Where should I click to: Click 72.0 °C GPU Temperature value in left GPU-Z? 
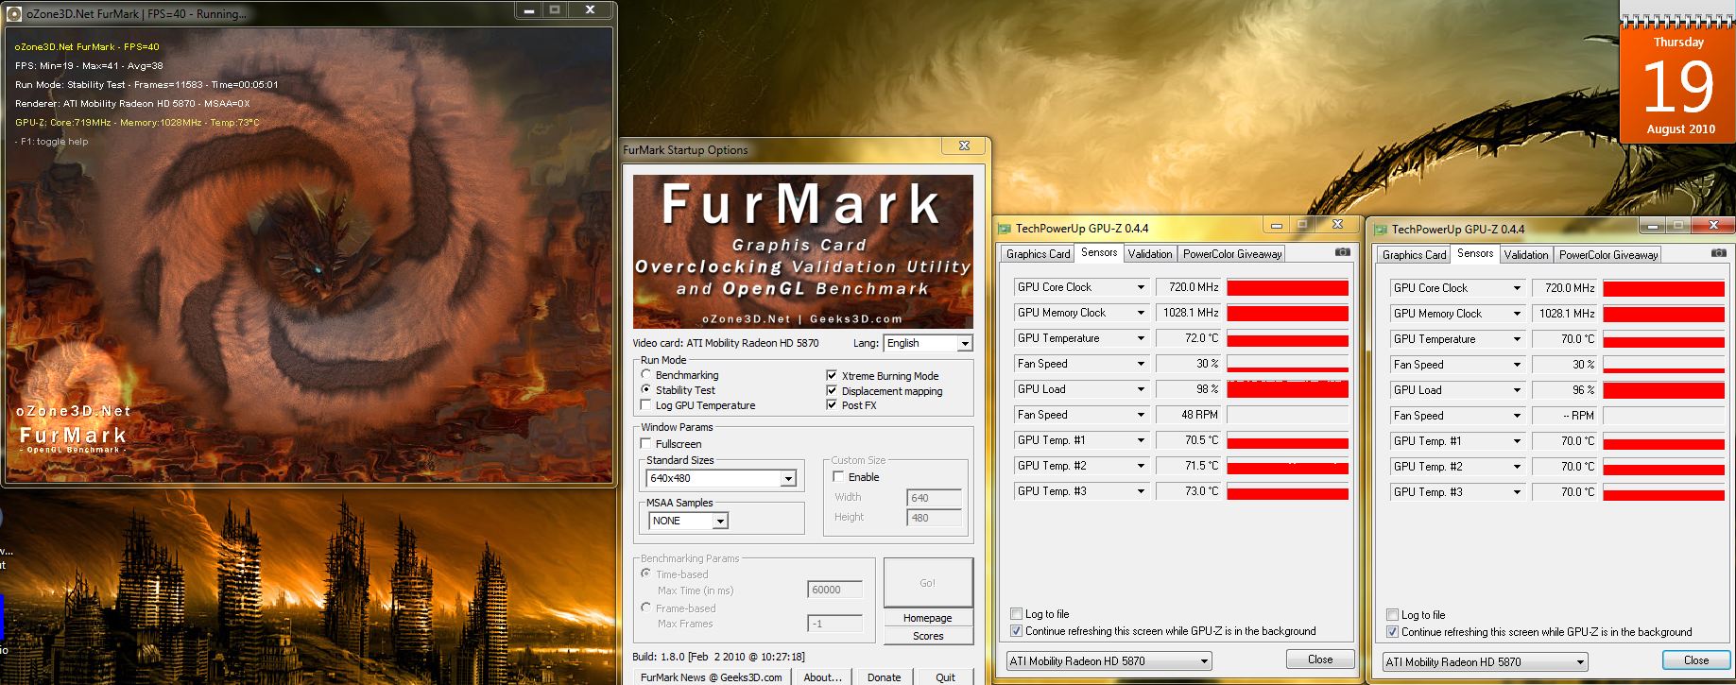(x=1188, y=338)
